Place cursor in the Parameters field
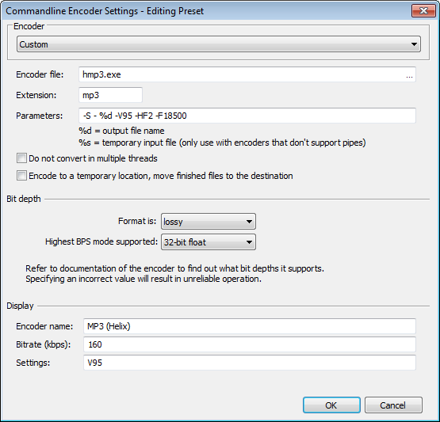This screenshot has height=422, width=440. 247,116
